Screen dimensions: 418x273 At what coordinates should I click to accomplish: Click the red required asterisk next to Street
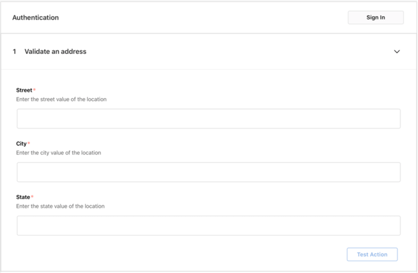(x=34, y=90)
